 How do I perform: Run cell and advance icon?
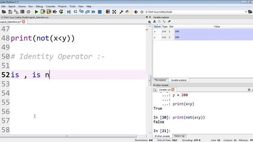49,12
